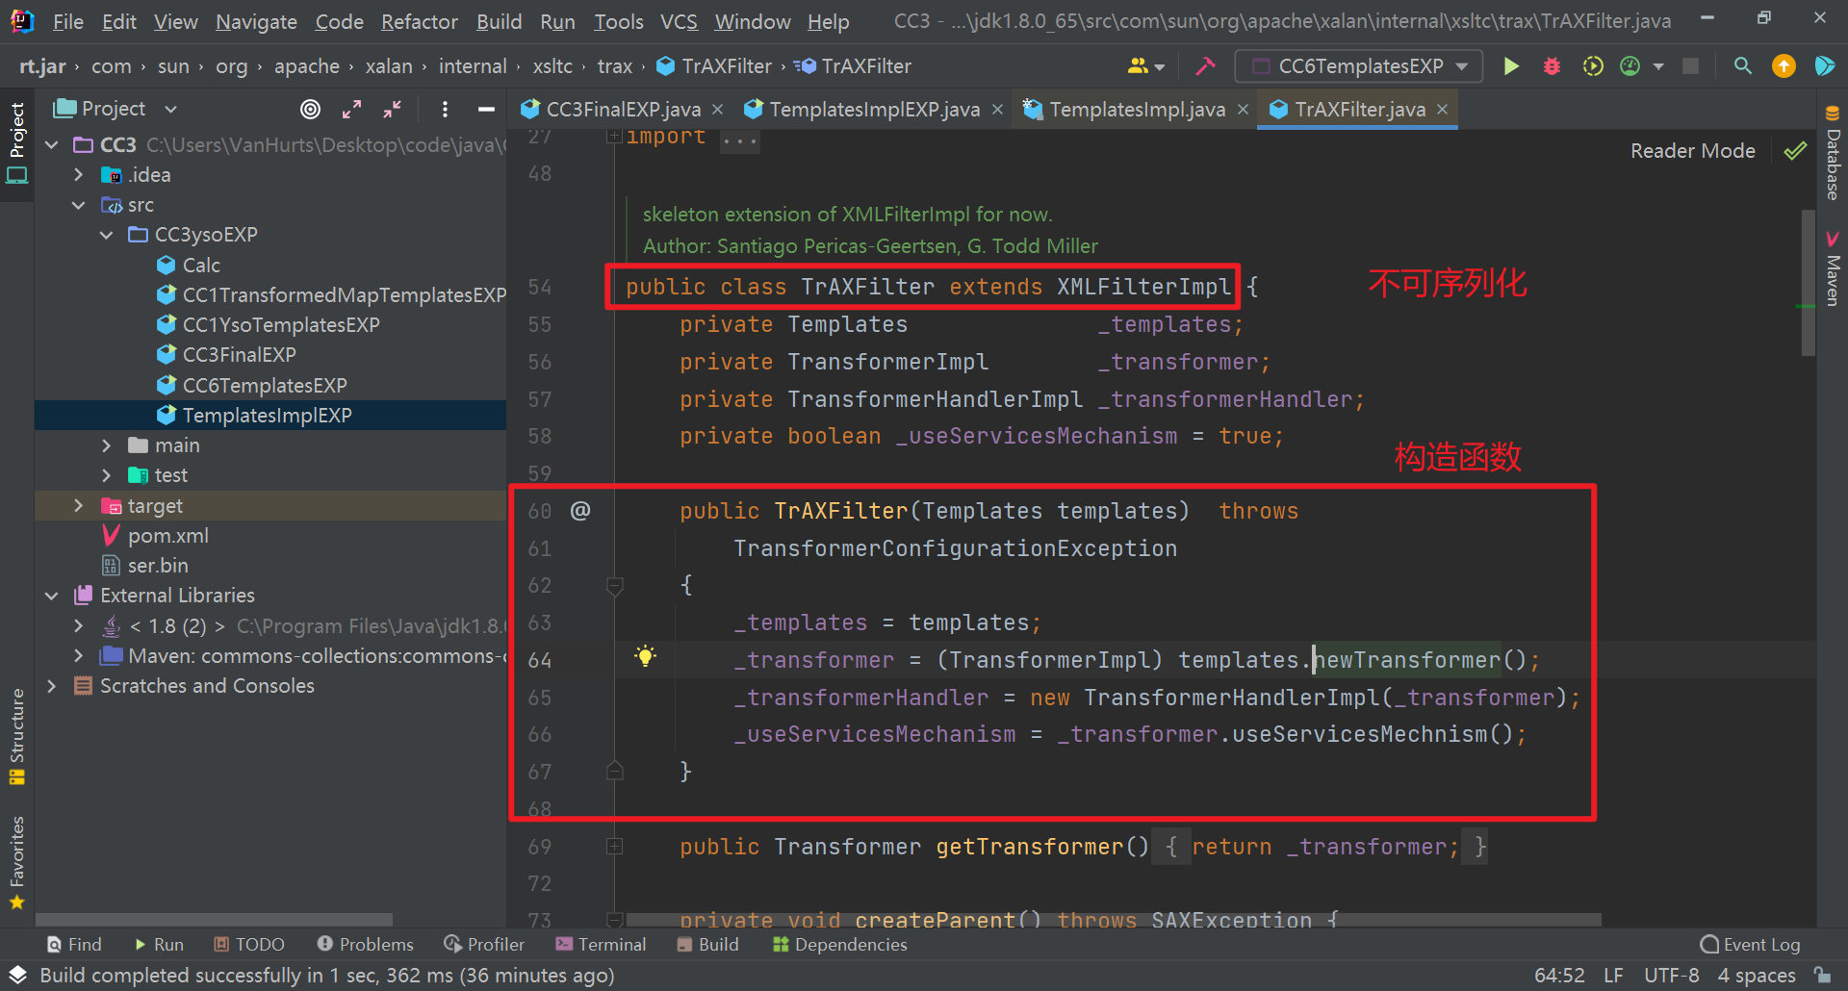Viewport: 1848px width, 991px height.
Task: Click the green Run button
Action: point(1511,65)
